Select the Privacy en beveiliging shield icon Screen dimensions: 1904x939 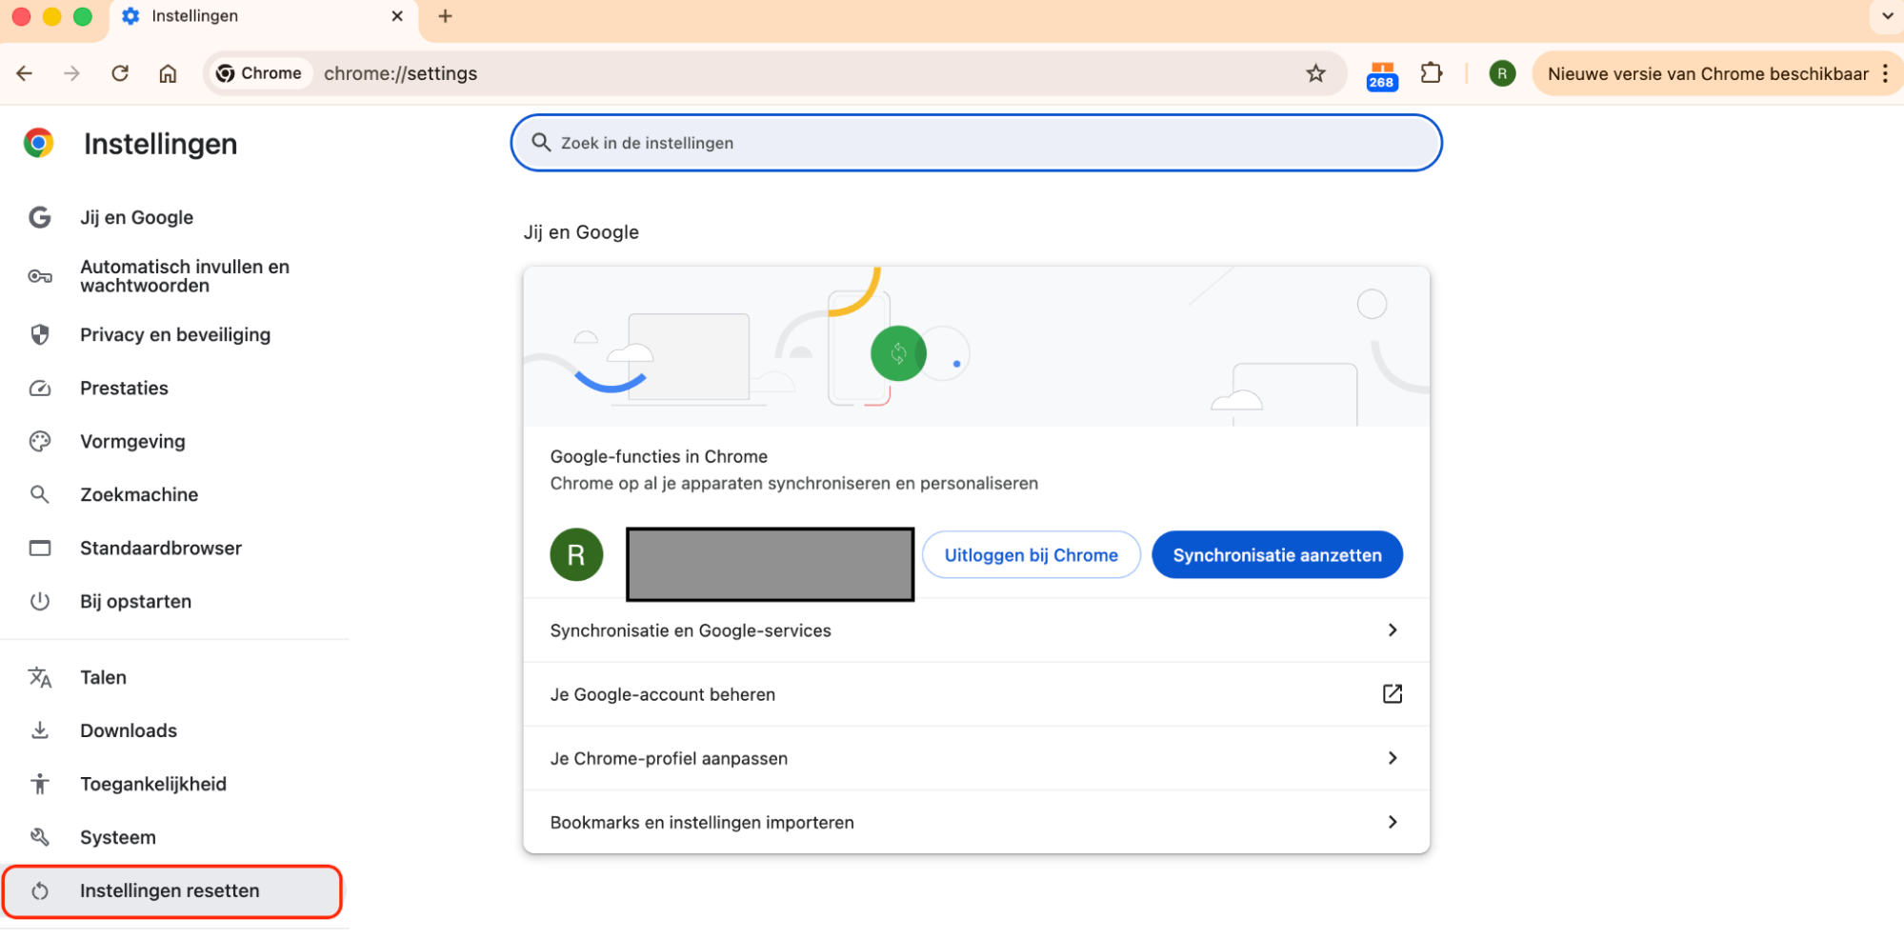40,334
